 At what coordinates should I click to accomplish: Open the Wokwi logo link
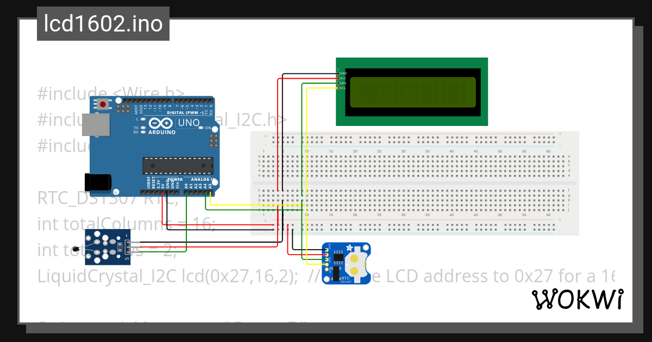[x=578, y=299]
